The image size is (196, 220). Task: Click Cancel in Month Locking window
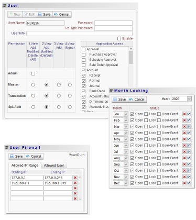[137, 100]
